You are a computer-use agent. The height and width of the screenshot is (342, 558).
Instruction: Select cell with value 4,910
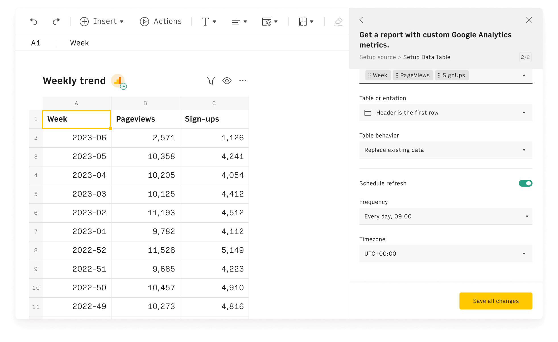coord(214,288)
